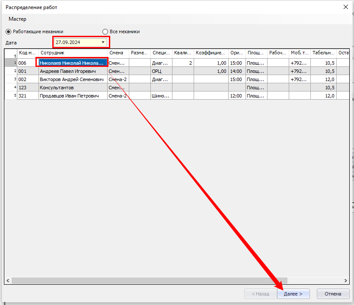Select employee 'Продавцов Иван Петрович'
Viewport: 354px width, 305px height.
pyautogui.click(x=69, y=96)
